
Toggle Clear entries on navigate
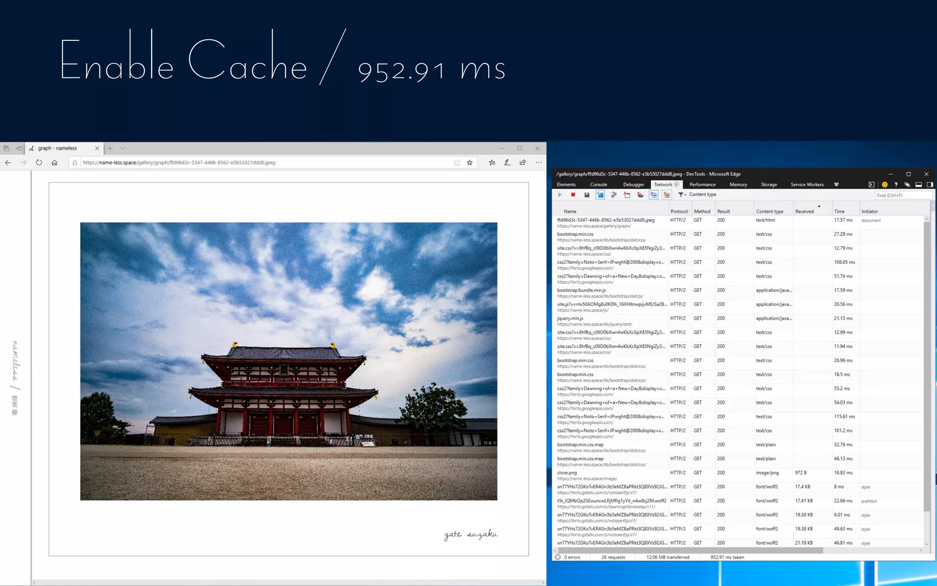click(x=654, y=195)
